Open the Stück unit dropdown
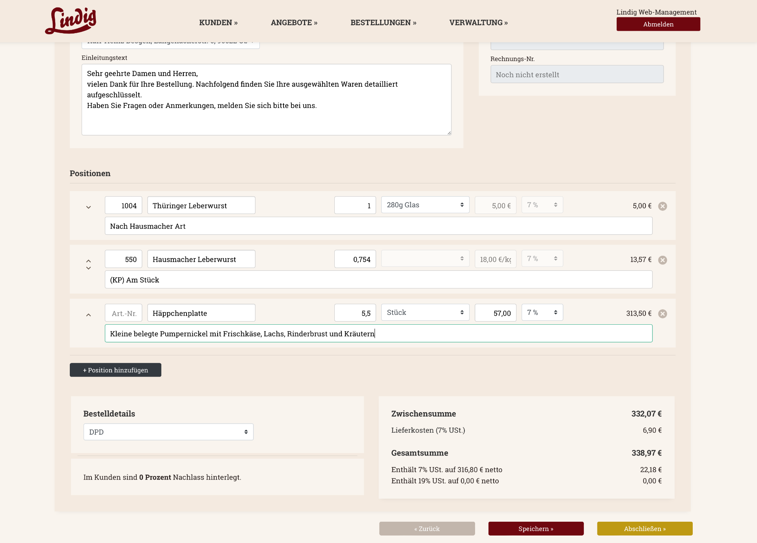This screenshot has width=757, height=543. point(425,312)
